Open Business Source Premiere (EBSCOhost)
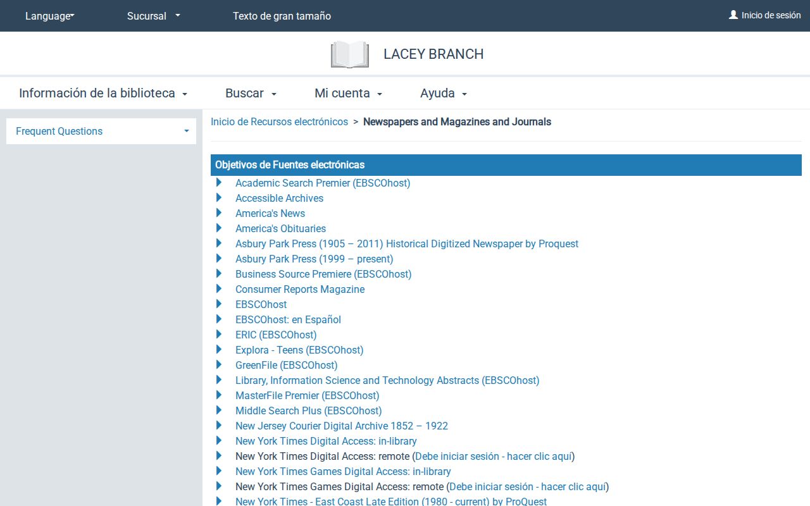810x506 pixels. point(323,274)
